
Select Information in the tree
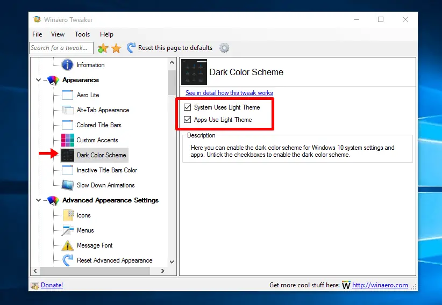[90, 65]
